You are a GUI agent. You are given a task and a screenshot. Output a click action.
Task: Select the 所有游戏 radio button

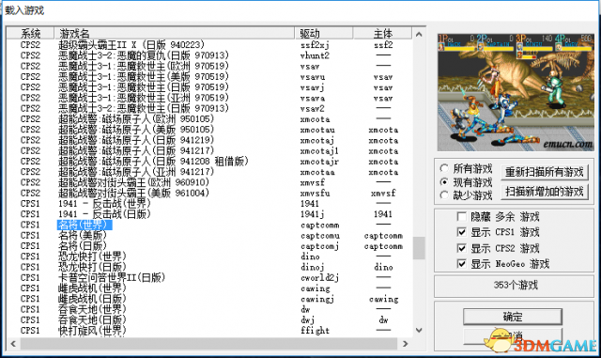pyautogui.click(x=444, y=168)
